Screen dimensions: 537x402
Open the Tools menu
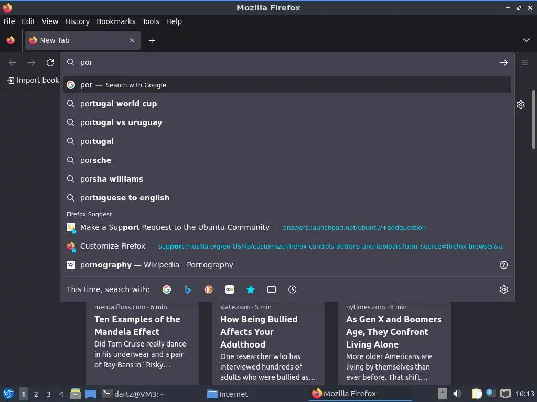pyautogui.click(x=151, y=21)
